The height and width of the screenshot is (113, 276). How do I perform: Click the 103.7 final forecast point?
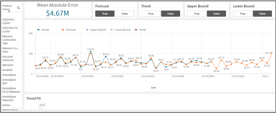(272, 53)
